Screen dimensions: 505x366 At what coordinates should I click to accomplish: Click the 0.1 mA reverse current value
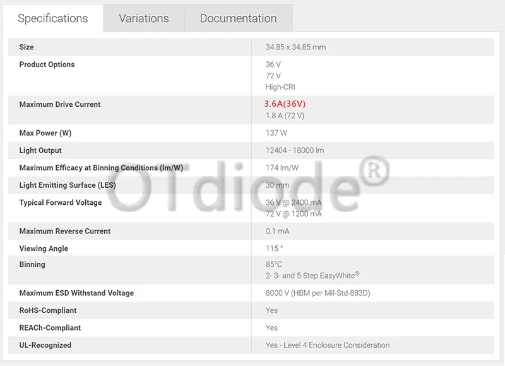[x=277, y=231]
